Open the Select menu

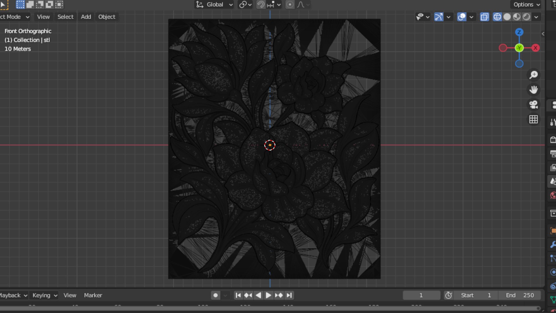click(65, 17)
